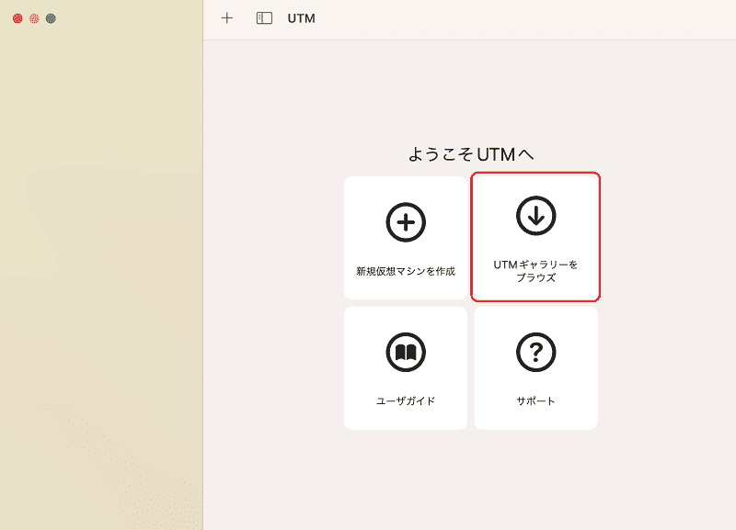Viewport: 736px width, 530px height.
Task: Click the circled plus icon
Action: click(406, 222)
